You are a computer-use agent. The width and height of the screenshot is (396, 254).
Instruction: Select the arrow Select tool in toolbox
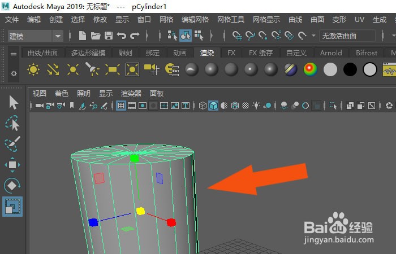[x=13, y=102]
